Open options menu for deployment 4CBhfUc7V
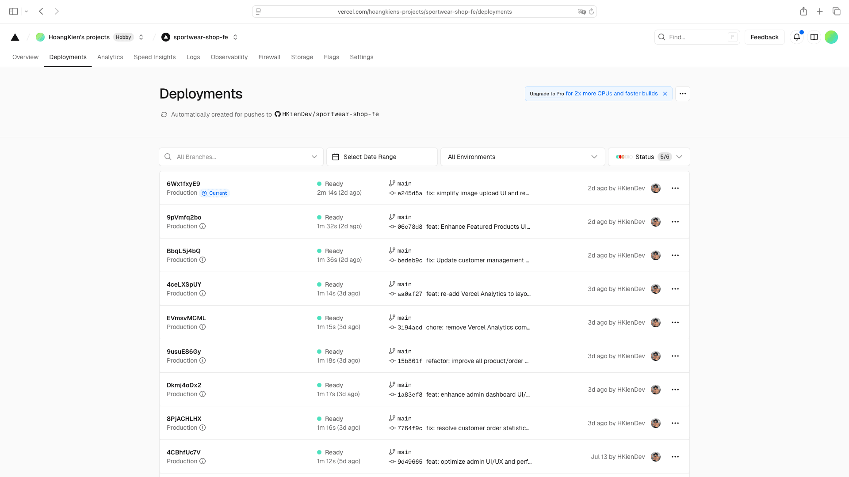The image size is (849, 477). point(675,457)
